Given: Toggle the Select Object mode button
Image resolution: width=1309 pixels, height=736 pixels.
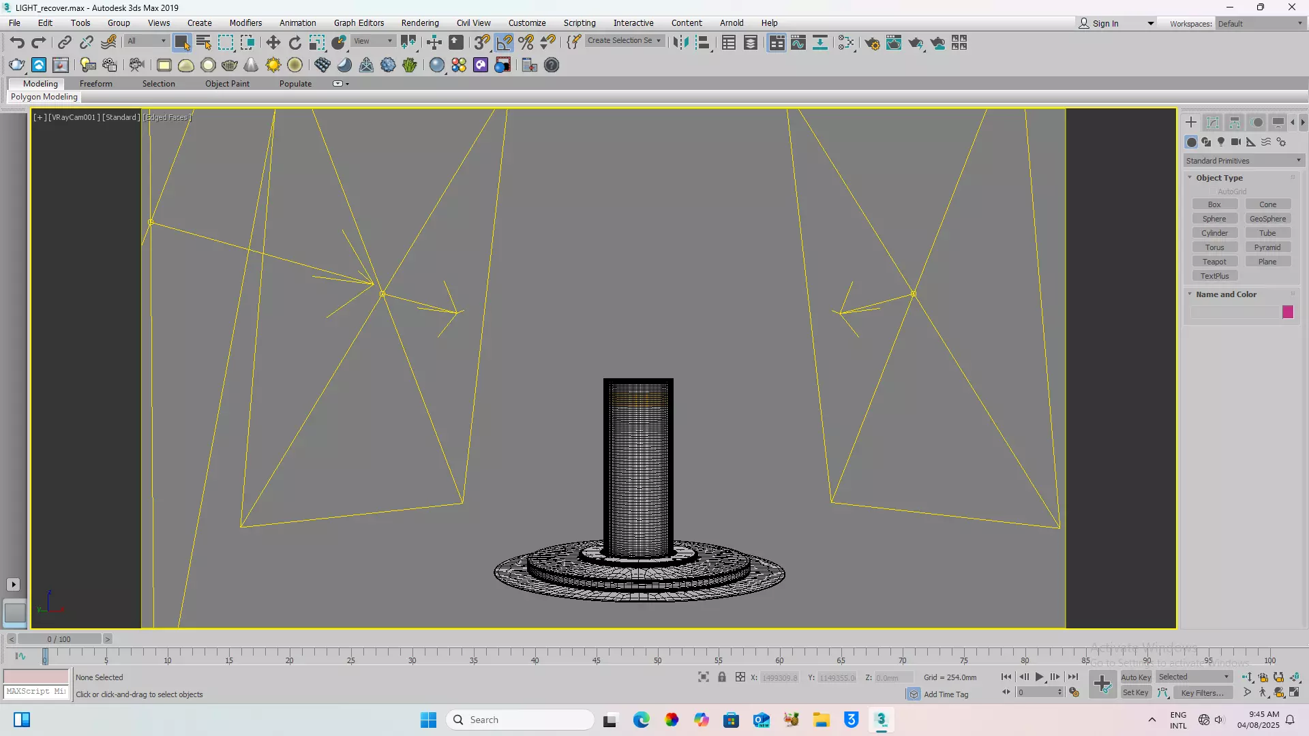Looking at the screenshot, I should (x=181, y=43).
